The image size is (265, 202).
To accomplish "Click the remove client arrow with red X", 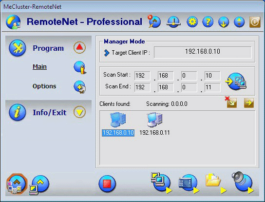I will [x=231, y=102].
